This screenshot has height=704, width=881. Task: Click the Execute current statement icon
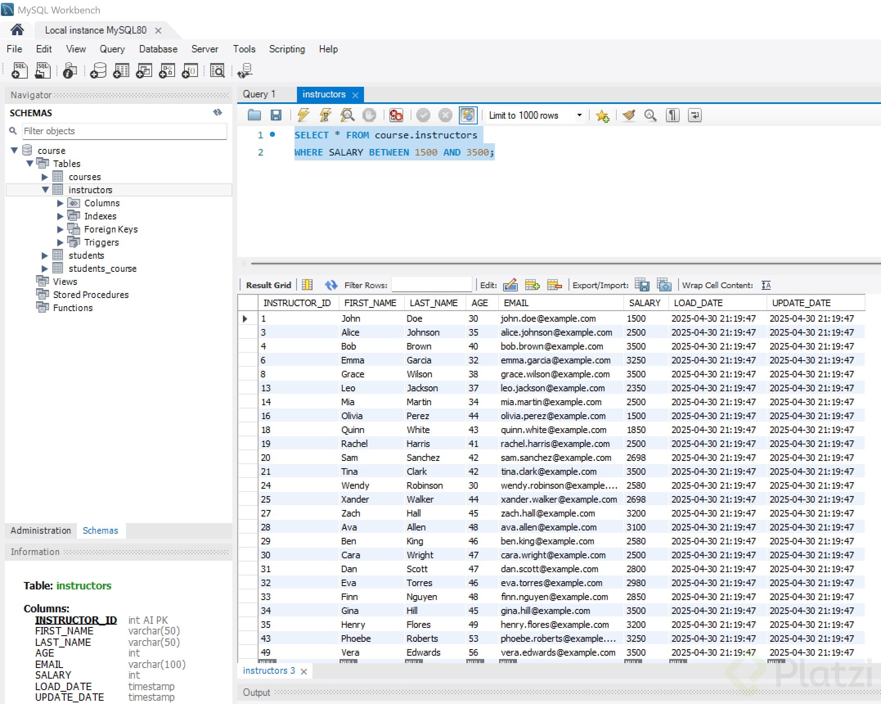325,115
